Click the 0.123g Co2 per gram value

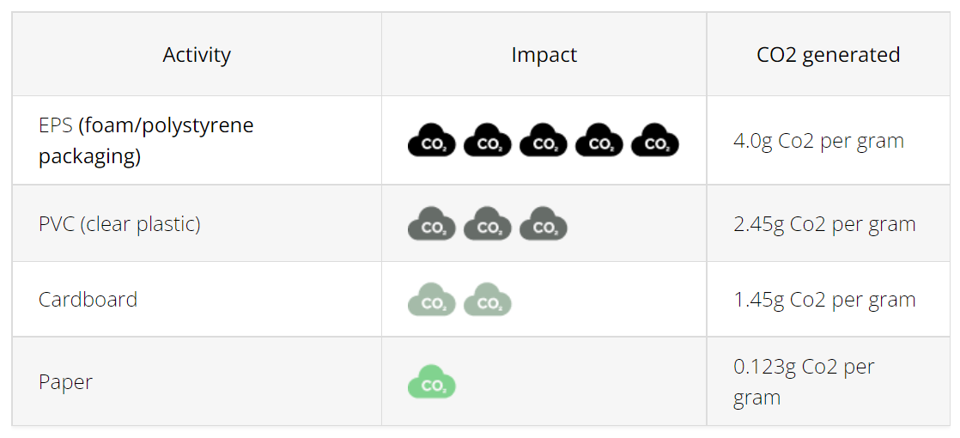[804, 382]
